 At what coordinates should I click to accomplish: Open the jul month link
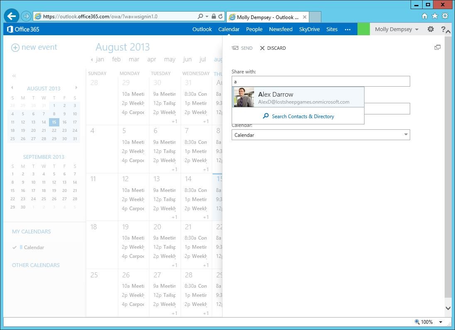(202, 59)
